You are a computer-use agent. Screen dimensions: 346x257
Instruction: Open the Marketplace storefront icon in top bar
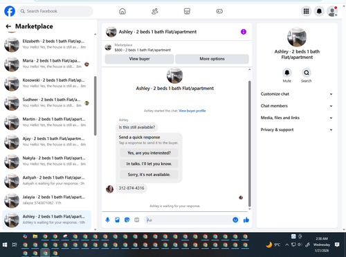(x=187, y=11)
